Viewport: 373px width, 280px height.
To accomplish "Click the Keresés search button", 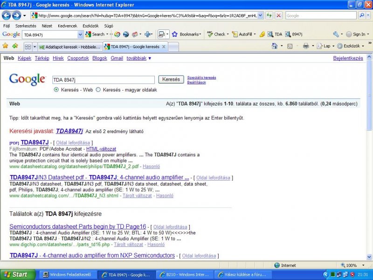I will tap(171, 79).
